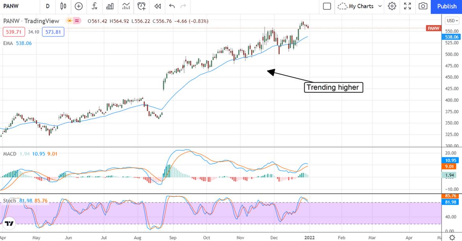The height and width of the screenshot is (241, 462).
Task: Start bar replay with the rewind icon
Action: 158,6
